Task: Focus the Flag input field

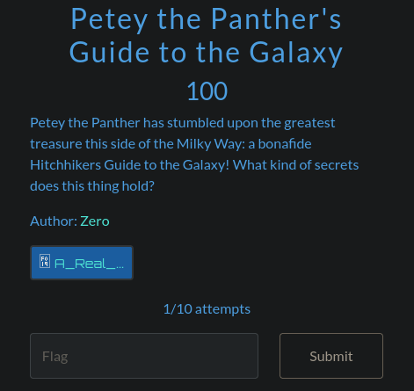Action: [144, 356]
